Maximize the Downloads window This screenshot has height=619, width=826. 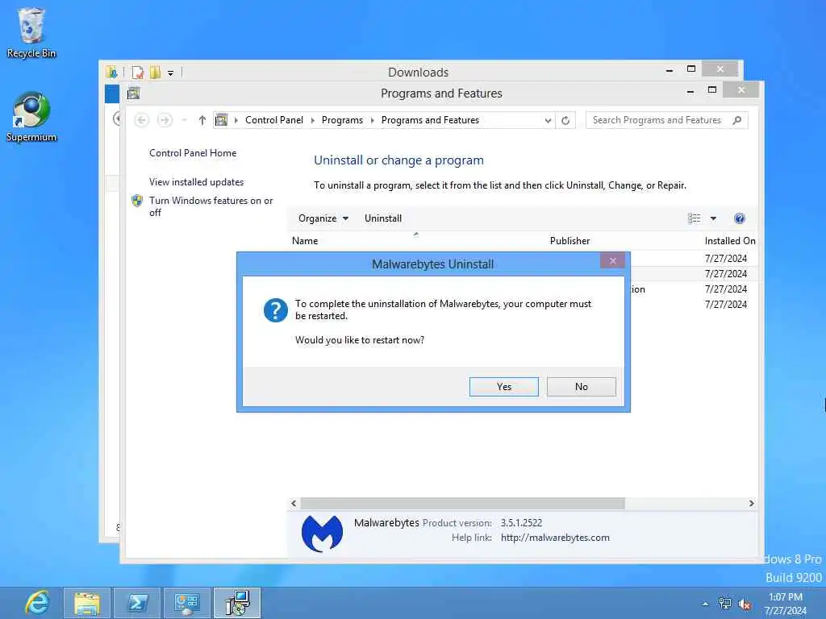point(691,69)
